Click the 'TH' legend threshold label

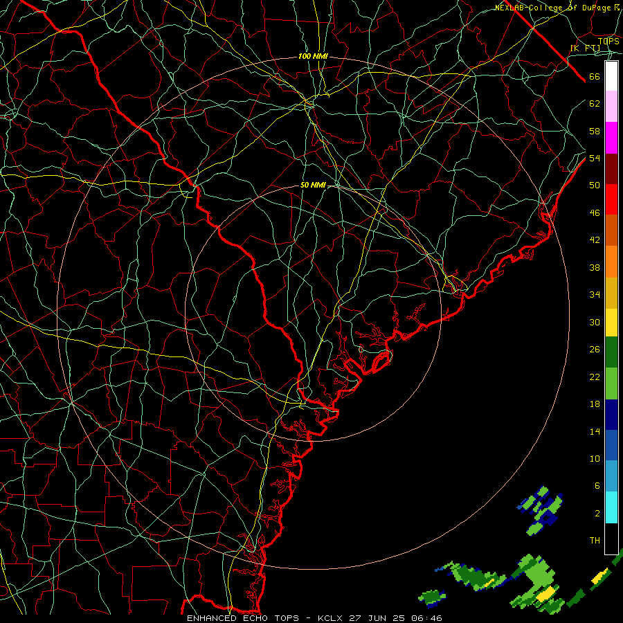coord(595,541)
